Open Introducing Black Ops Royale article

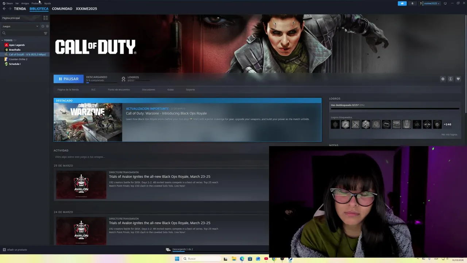coord(166,113)
